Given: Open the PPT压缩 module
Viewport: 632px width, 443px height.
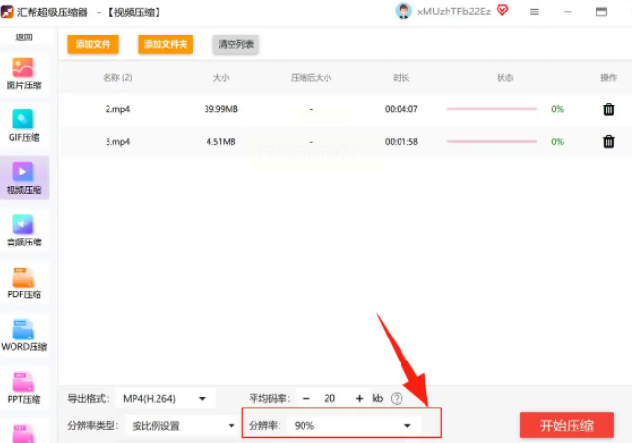Looking at the screenshot, I should (x=24, y=388).
